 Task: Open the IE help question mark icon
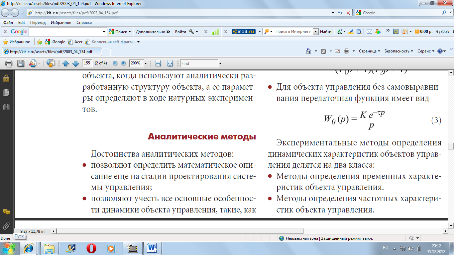[440, 51]
